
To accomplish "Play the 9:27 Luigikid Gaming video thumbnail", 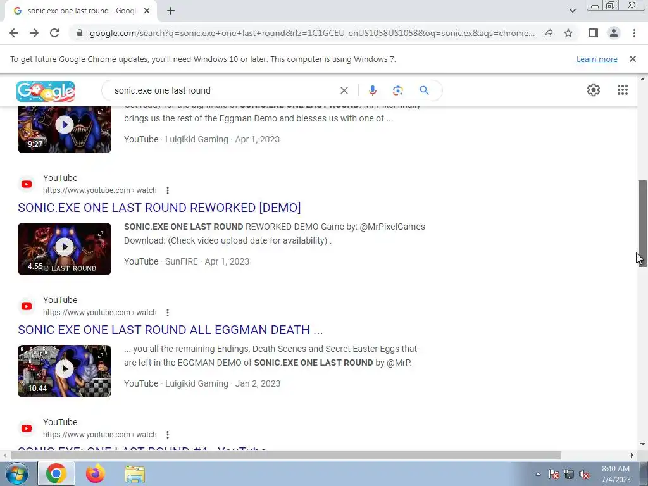I will (x=65, y=129).
